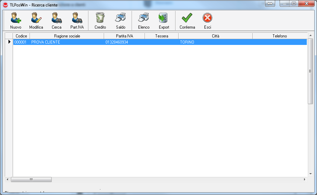Image resolution: width=317 pixels, height=195 pixels.
Task: Confirm selection with the Conferma checkmark
Action: 187,18
